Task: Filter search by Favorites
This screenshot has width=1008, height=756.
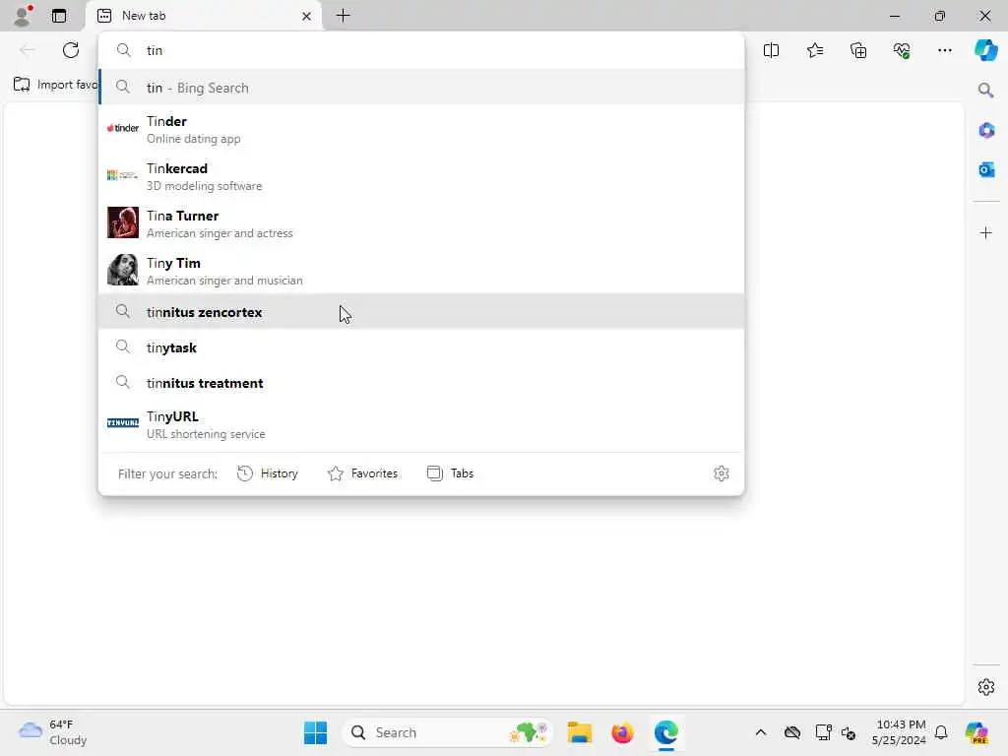Action: click(x=362, y=473)
